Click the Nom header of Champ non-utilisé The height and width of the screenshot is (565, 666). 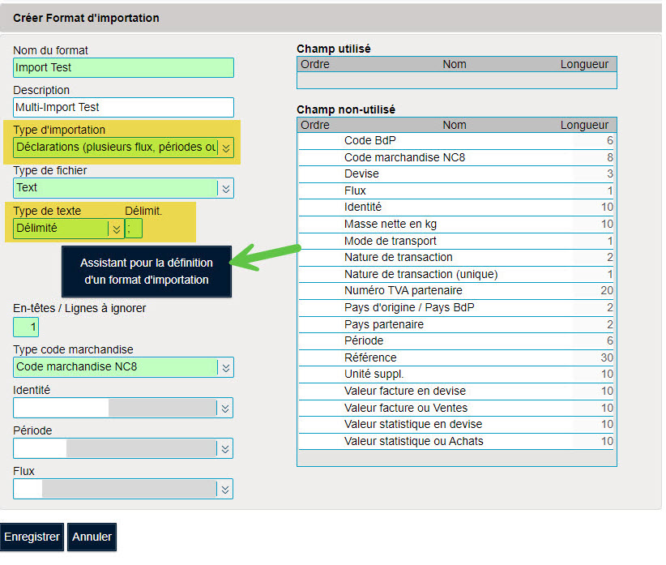tap(455, 126)
